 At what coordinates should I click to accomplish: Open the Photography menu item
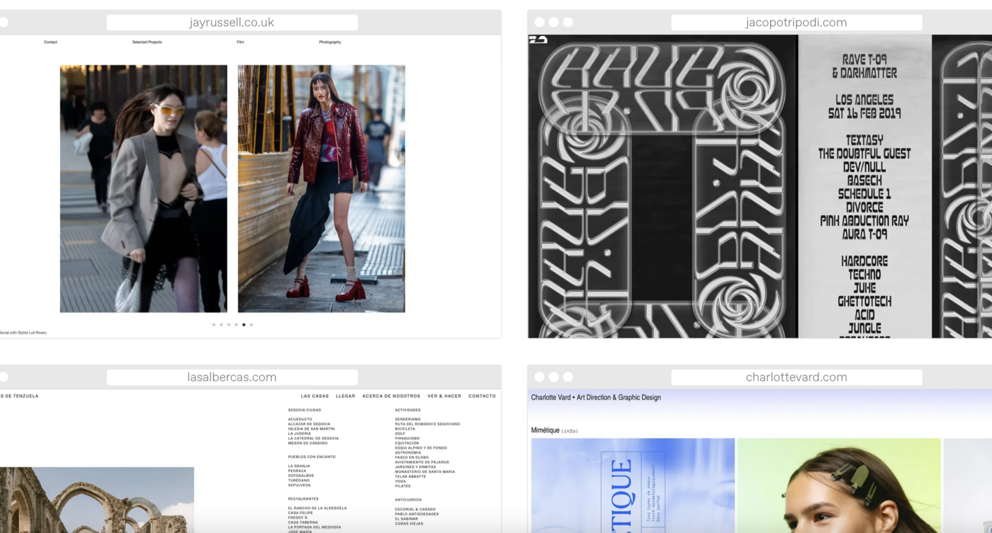click(x=329, y=42)
